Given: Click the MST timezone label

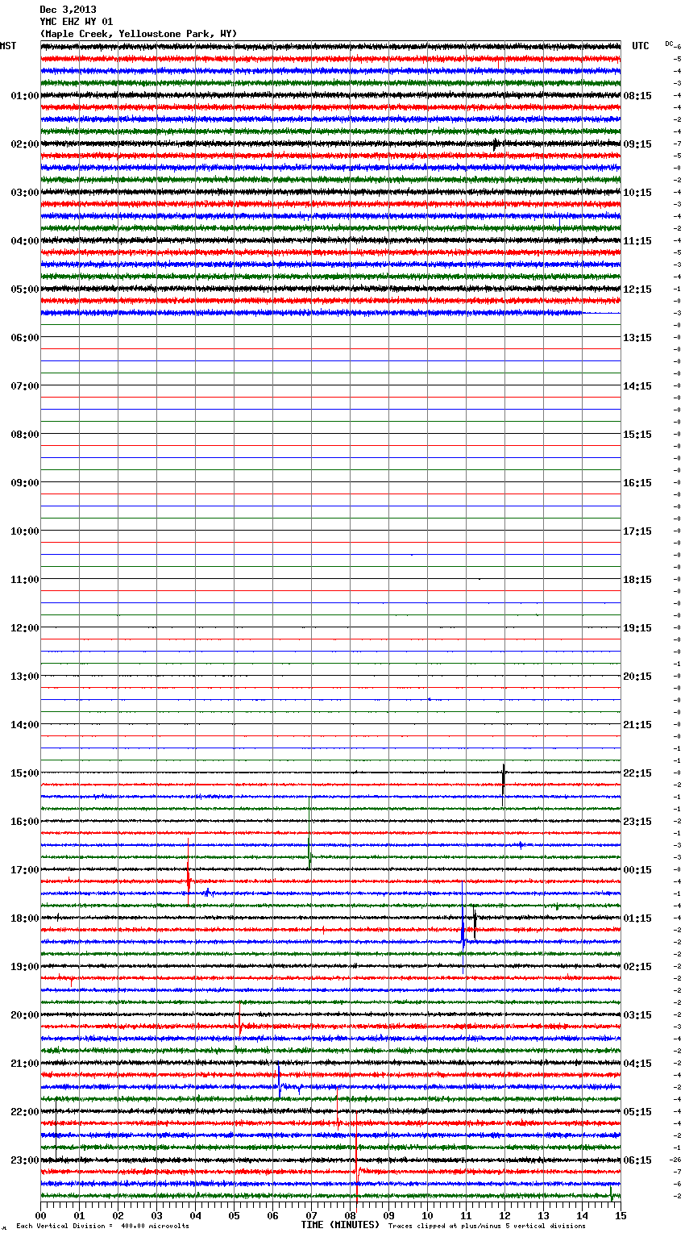Looking at the screenshot, I should pos(8,46).
